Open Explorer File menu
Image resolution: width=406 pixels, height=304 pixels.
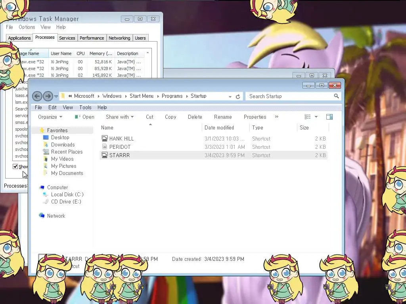pyautogui.click(x=38, y=107)
